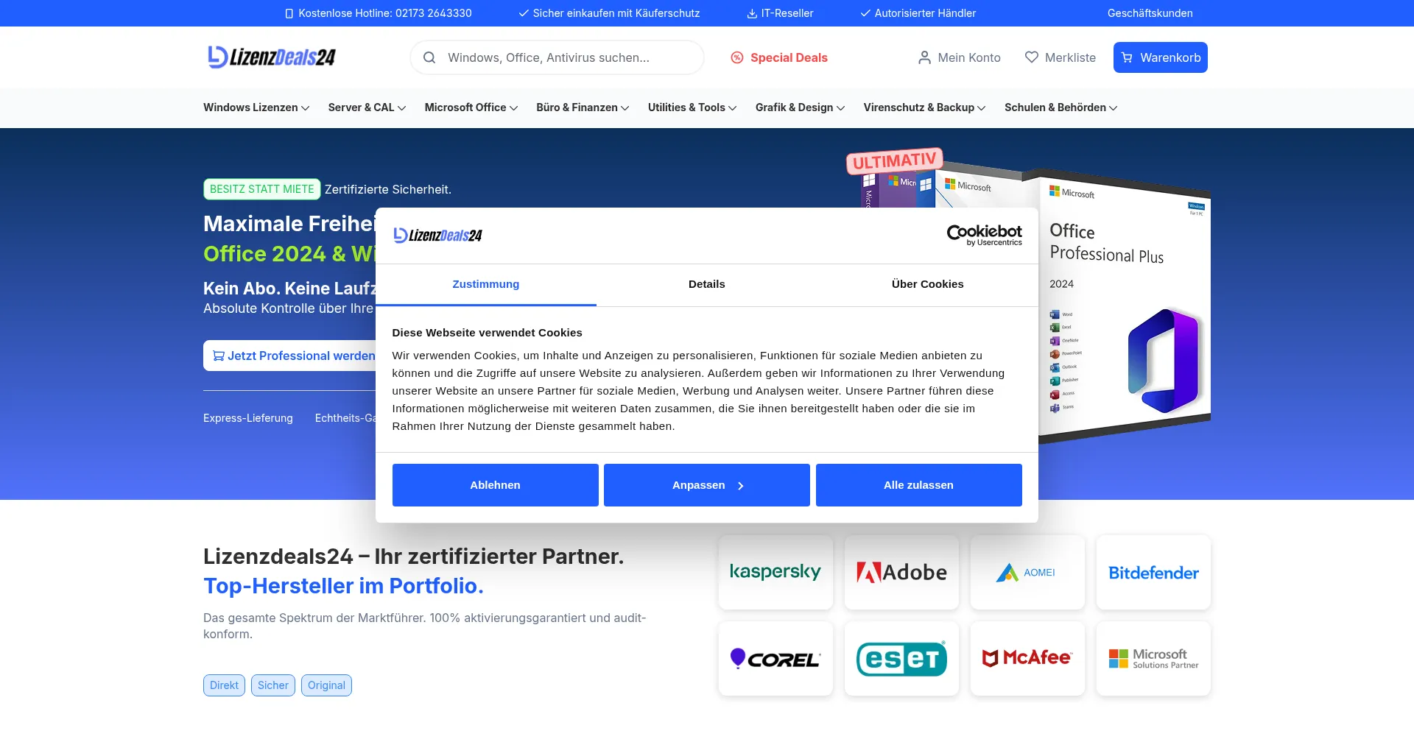Open the Corel brand card

coord(775,658)
